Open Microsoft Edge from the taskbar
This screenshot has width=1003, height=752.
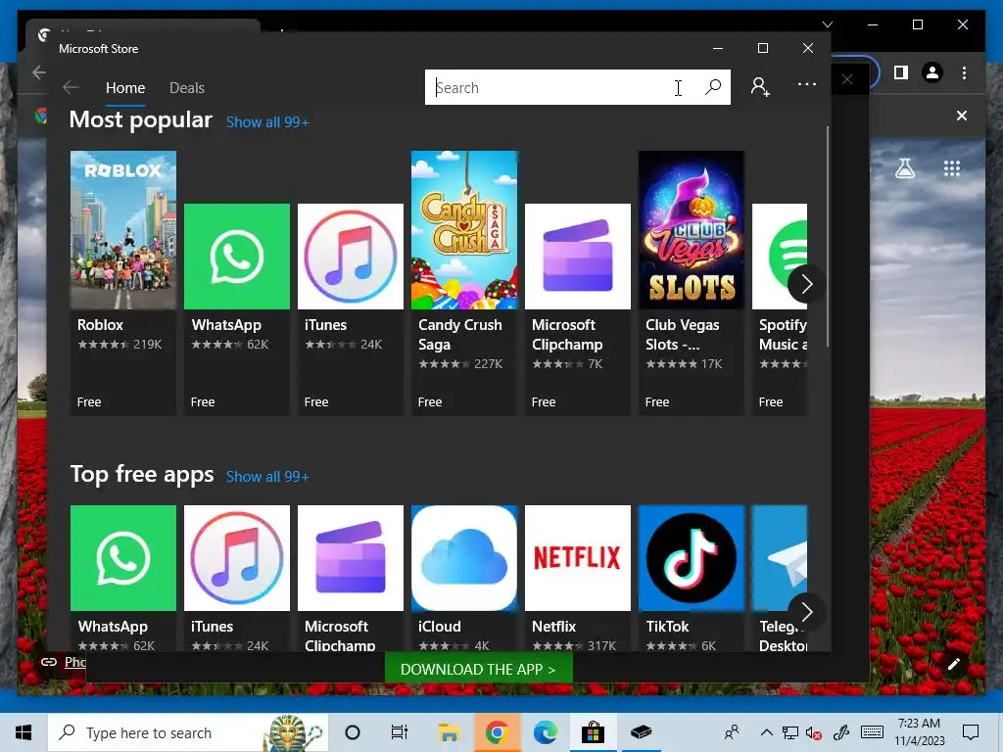pyautogui.click(x=545, y=732)
